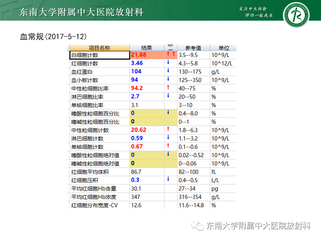This screenshot has width=321, height=240.
Task: Click the result value 3.46
Action: click(137, 63)
